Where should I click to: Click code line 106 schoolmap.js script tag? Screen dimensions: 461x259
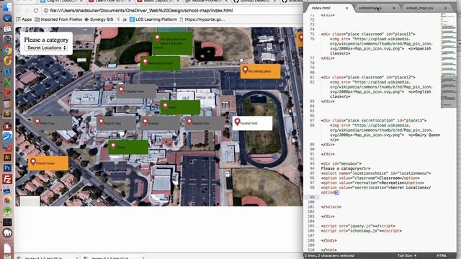point(362,231)
